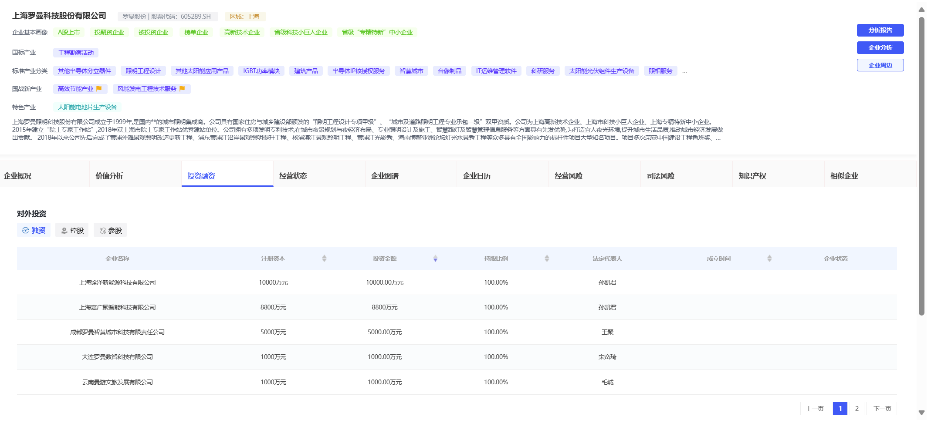Open 大连罗曼数智科技有限公司 row

[457, 357]
